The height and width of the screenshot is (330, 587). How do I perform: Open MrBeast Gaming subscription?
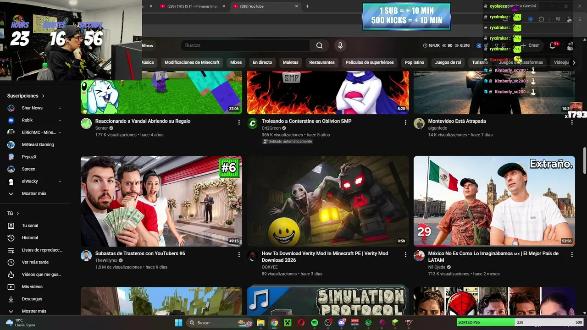click(x=35, y=144)
